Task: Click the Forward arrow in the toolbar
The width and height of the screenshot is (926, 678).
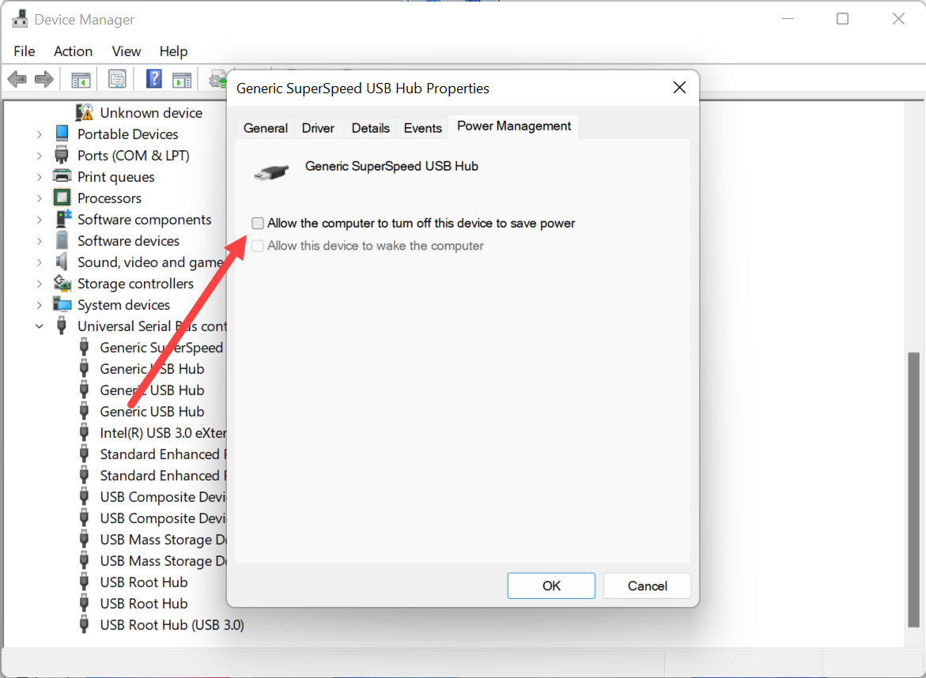Action: point(44,79)
